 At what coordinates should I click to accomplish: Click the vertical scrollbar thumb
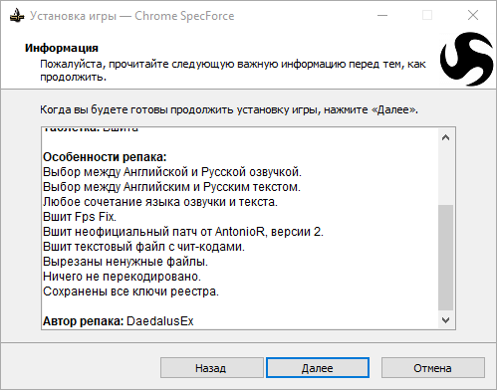[445, 258]
